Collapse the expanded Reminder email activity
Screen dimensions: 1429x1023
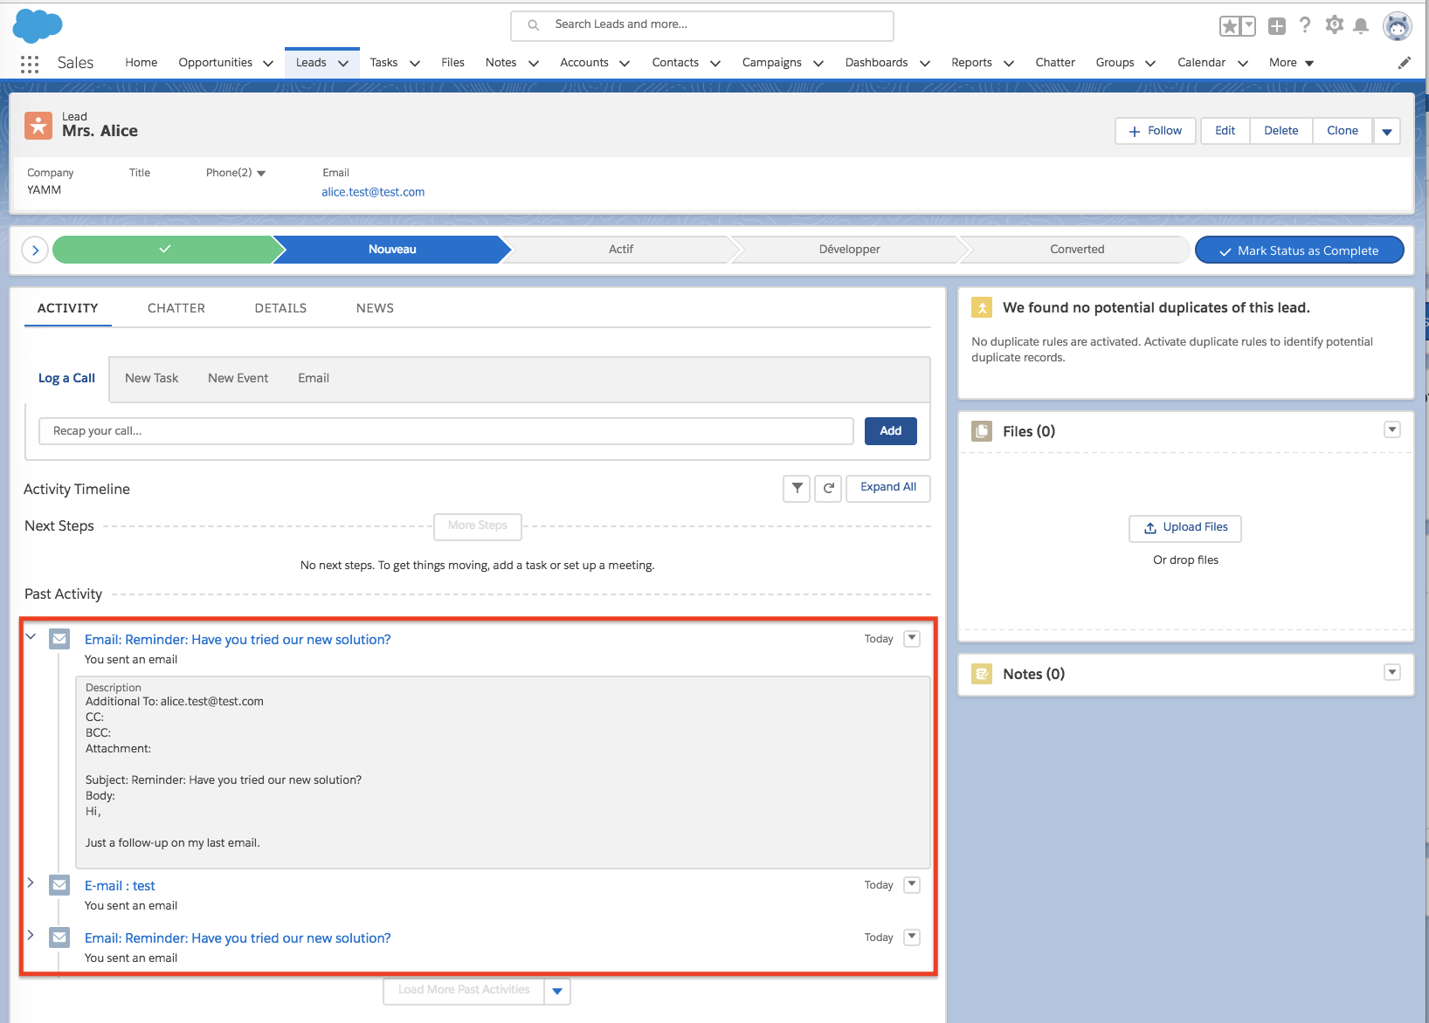click(x=31, y=637)
